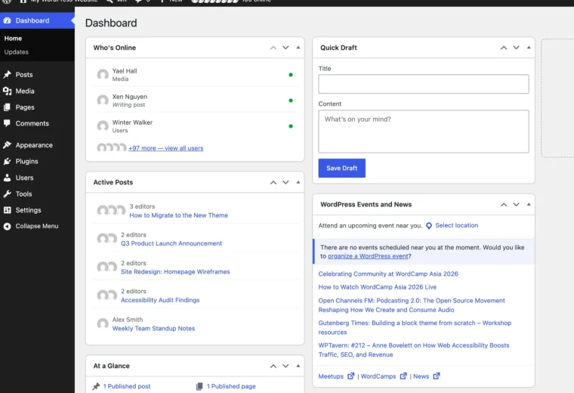Click Collapse Menu label in sidebar
The image size is (574, 393).
pos(36,226)
